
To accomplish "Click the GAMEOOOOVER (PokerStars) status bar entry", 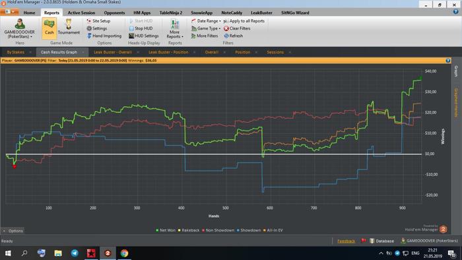I will [x=430, y=241].
